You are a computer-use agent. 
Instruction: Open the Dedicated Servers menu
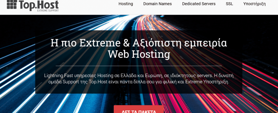pyautogui.click(x=199, y=4)
